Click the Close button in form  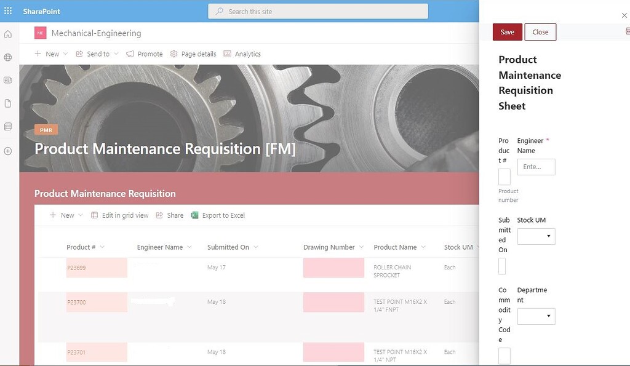click(540, 32)
